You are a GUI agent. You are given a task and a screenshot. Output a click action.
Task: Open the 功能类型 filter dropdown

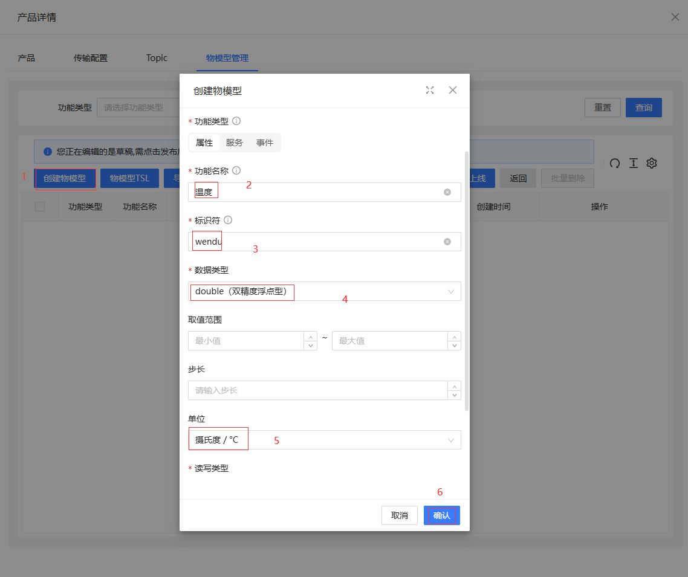pos(139,108)
